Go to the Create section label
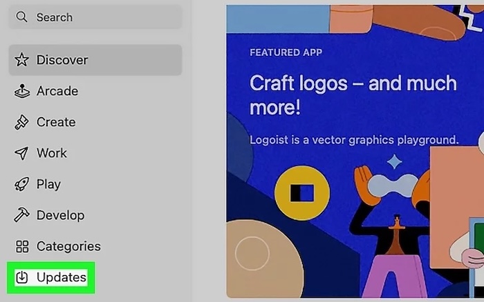Screen dimensions: 484x302 tap(56, 122)
